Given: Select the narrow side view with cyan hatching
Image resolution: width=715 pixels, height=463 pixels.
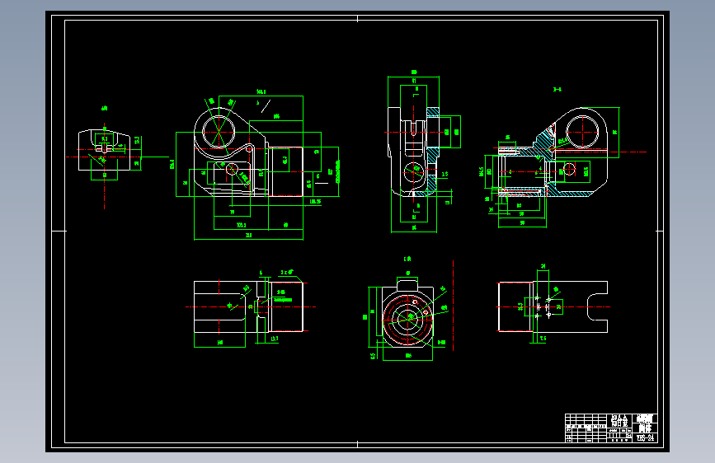Looking at the screenshot, I should tap(414, 152).
